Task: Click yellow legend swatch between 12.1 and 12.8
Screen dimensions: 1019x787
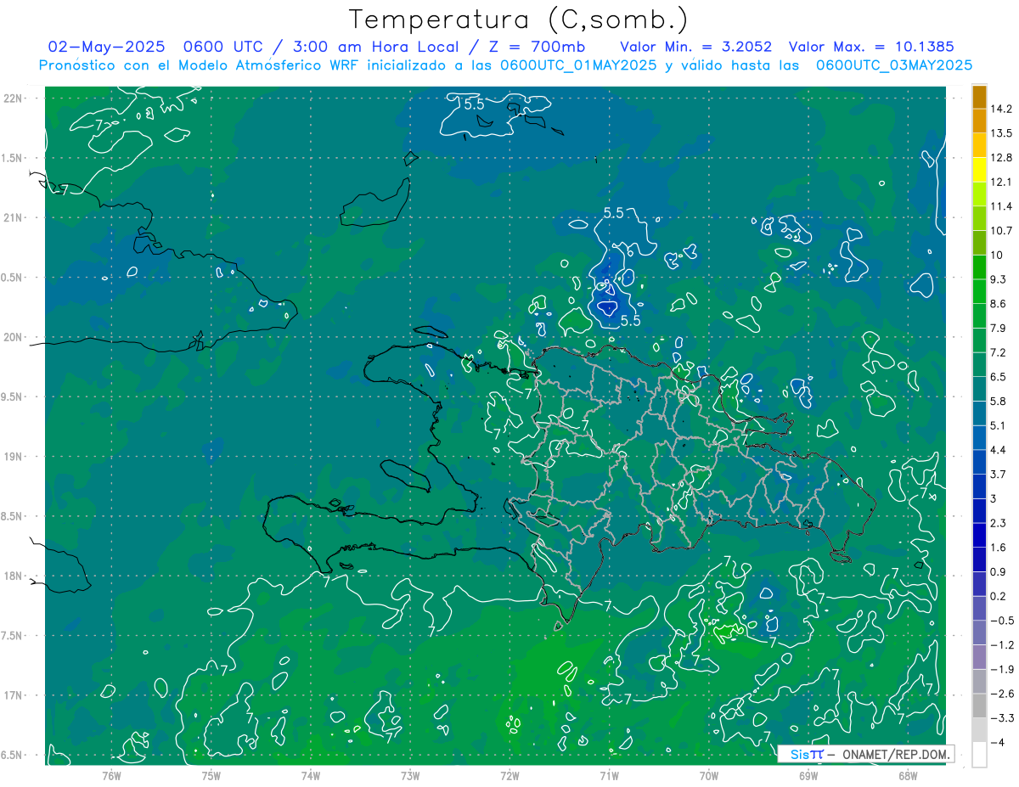Action: click(x=979, y=170)
